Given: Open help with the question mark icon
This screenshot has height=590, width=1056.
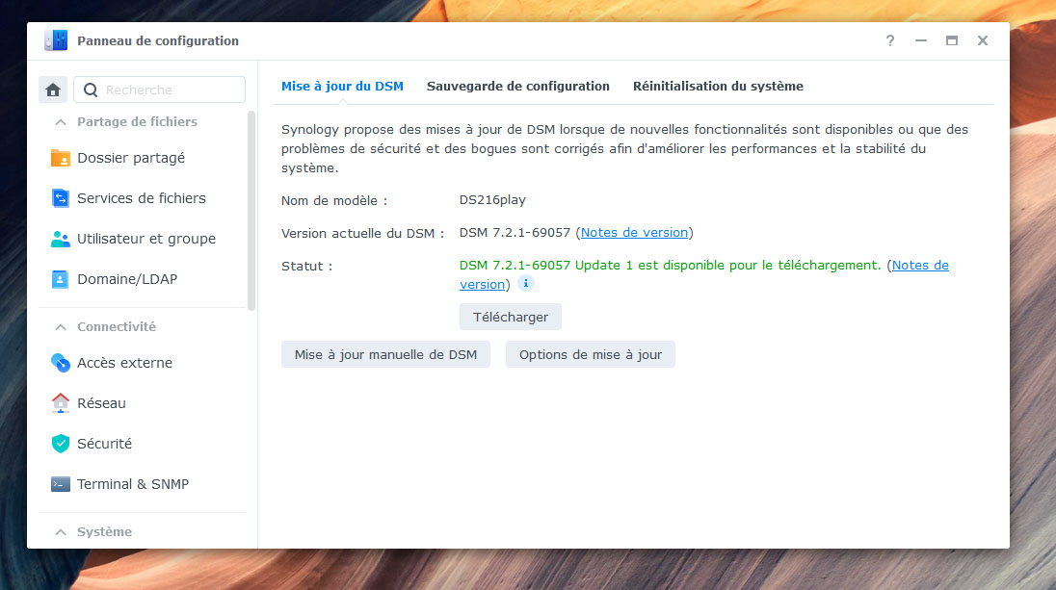Looking at the screenshot, I should [x=889, y=40].
